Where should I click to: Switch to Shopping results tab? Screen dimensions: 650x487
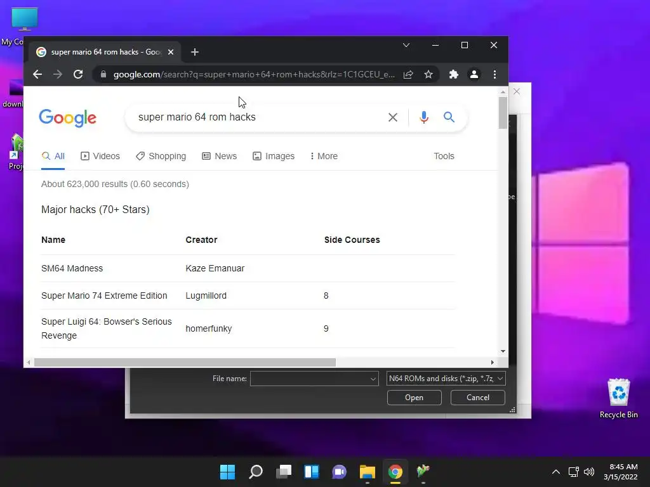161,156
